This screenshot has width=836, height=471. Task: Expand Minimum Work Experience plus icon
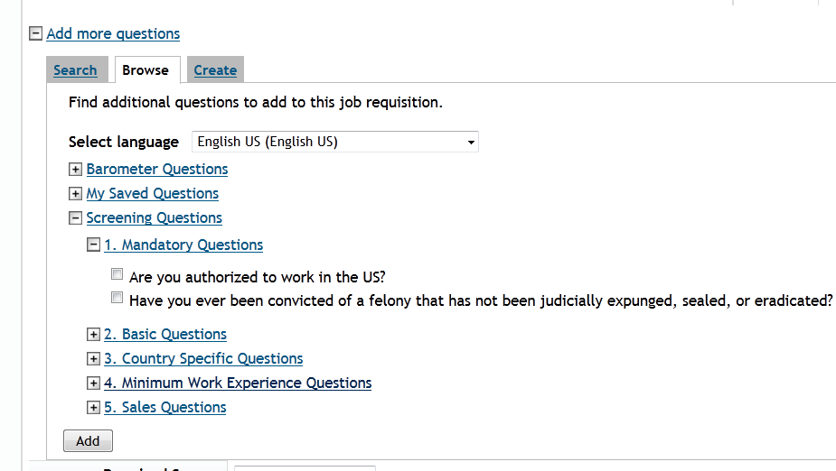93,383
